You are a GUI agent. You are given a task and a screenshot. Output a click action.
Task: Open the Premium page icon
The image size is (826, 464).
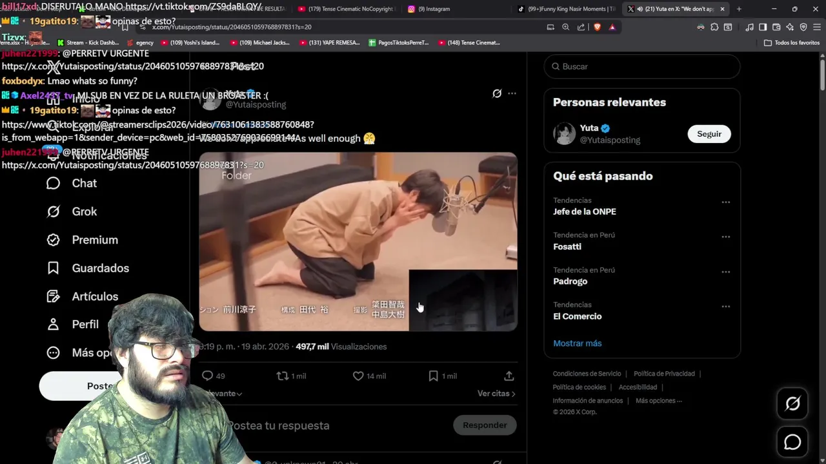(54, 240)
